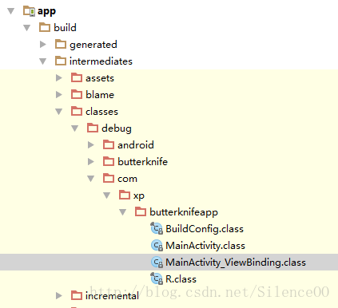Select the debug folder label
Screen dimensions: 338x308
pyautogui.click(x=117, y=128)
